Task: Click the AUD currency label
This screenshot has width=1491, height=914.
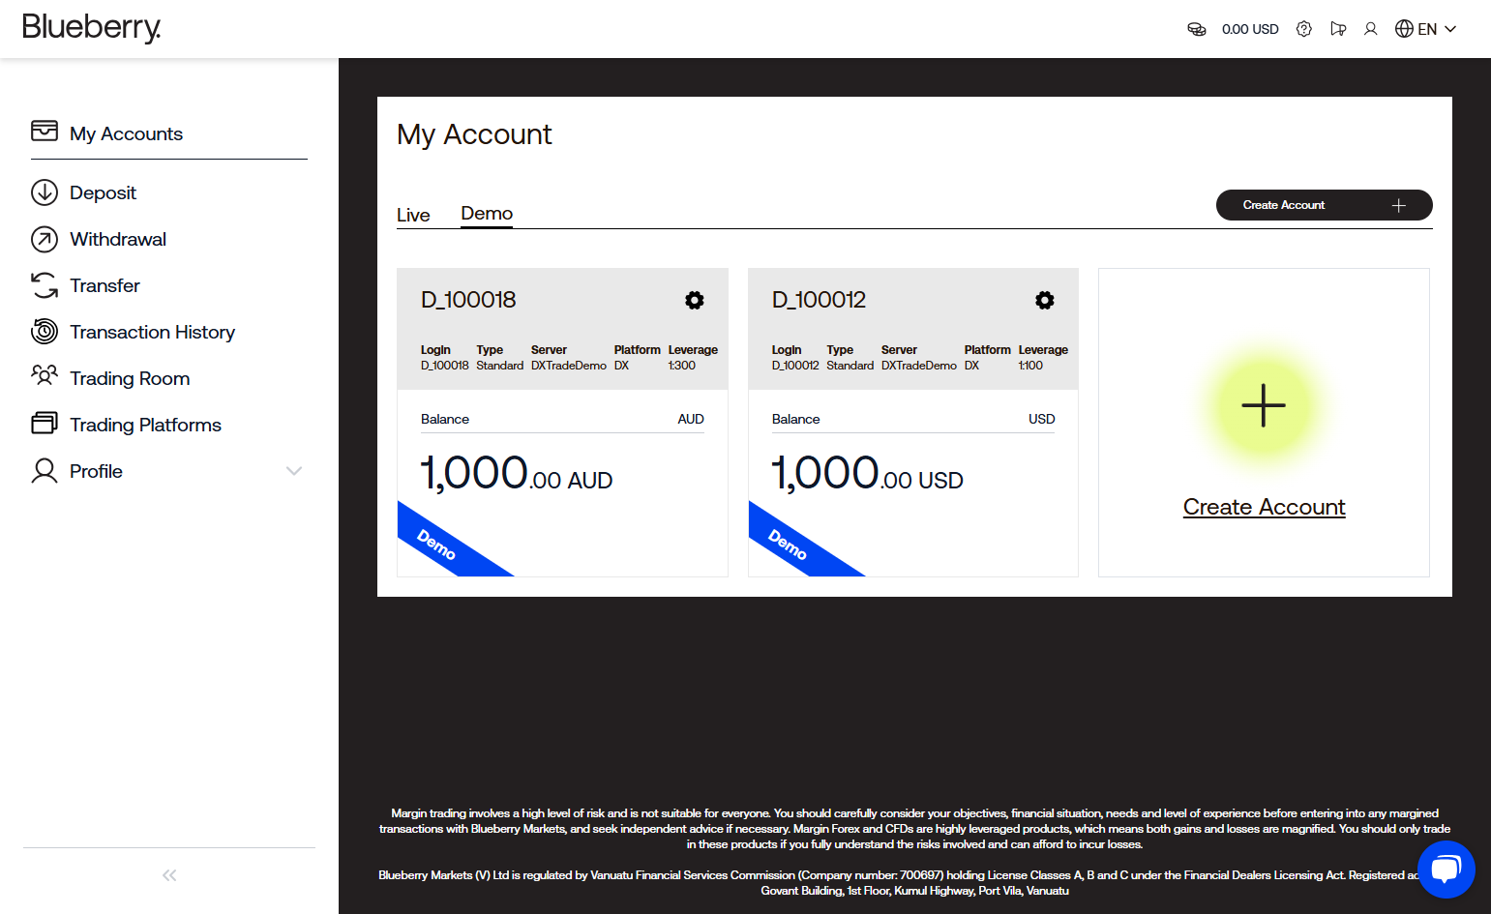Action: click(691, 419)
